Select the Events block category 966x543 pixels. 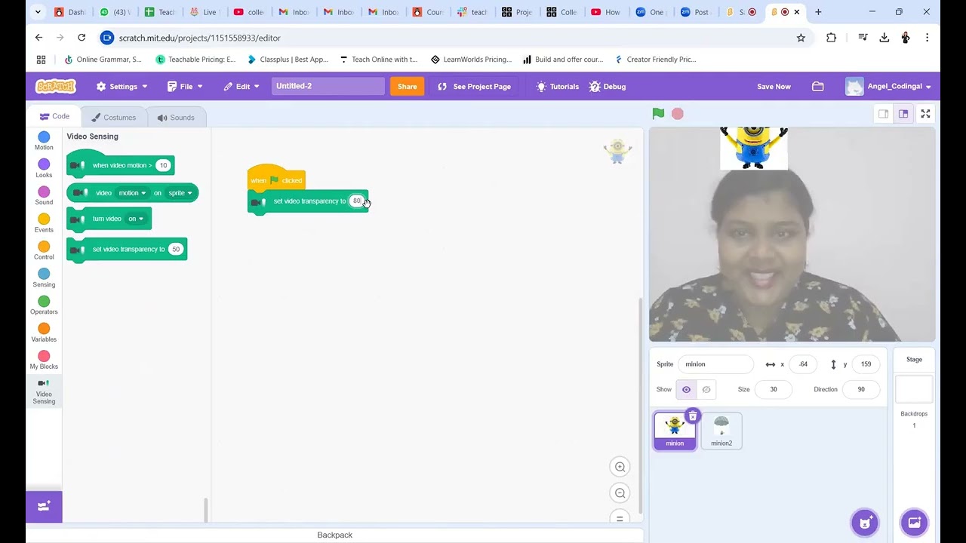pyautogui.click(x=44, y=223)
